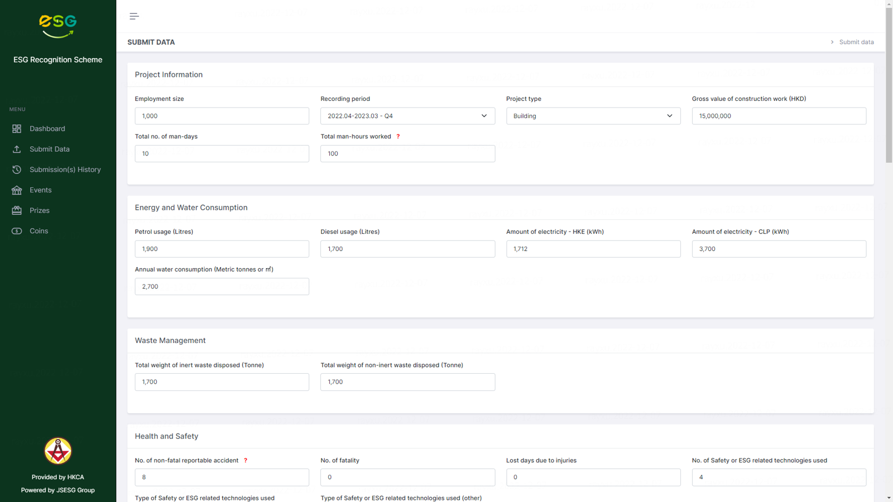The height and width of the screenshot is (502, 893).
Task: Click help mark beside non-fatal reportable accident
Action: coord(246,461)
